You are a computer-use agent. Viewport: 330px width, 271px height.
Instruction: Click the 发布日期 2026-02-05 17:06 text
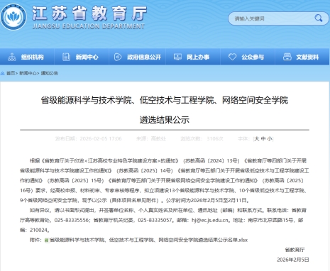click(89, 139)
